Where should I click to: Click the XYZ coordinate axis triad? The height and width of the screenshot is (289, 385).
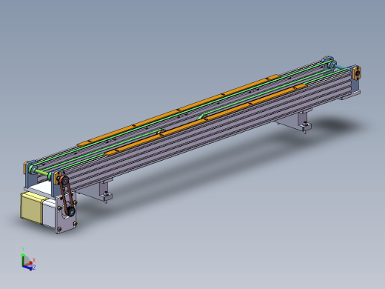28,259
